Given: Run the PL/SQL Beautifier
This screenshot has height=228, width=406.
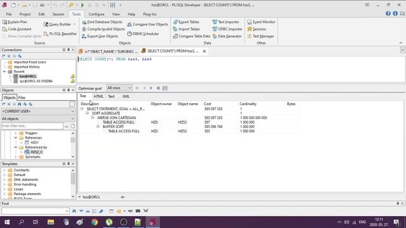Looking at the screenshot, I should pos(60,34).
